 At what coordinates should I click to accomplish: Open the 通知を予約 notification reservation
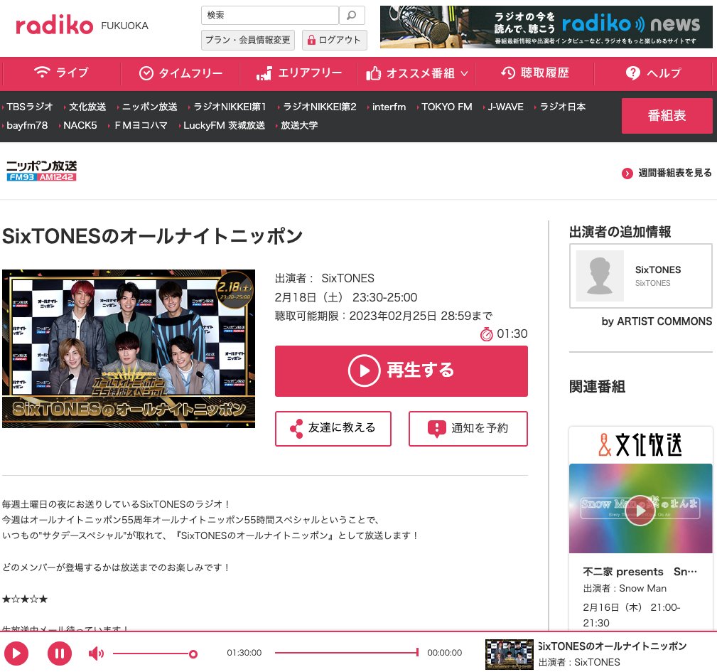(468, 429)
